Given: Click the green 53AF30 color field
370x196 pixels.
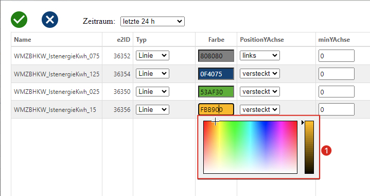Looking at the screenshot, I should (216, 92).
